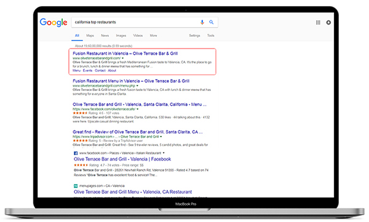Click the www.oliveterracebarandgrill.com/ green URL text
369x222 pixels.
97,58
